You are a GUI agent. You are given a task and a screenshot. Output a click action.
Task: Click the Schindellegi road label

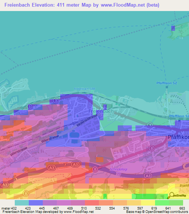[118, 170]
